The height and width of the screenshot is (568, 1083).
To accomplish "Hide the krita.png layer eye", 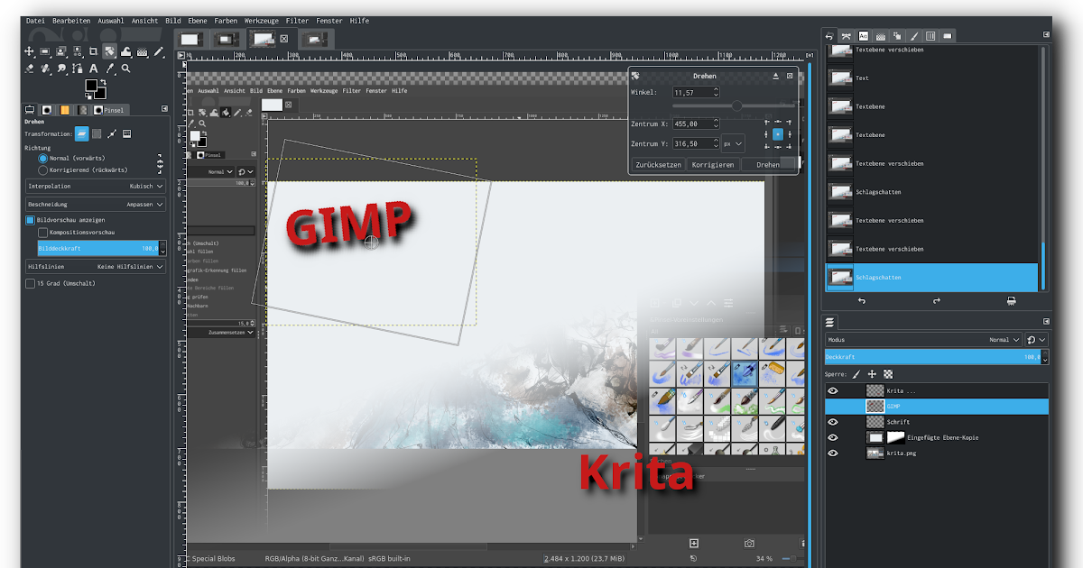I will click(x=833, y=453).
